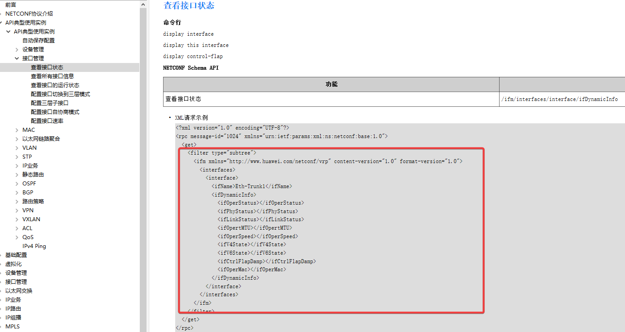Screen dimensions: 625x332
Task: Select the 基础配置 tree entry
Action: point(16,255)
